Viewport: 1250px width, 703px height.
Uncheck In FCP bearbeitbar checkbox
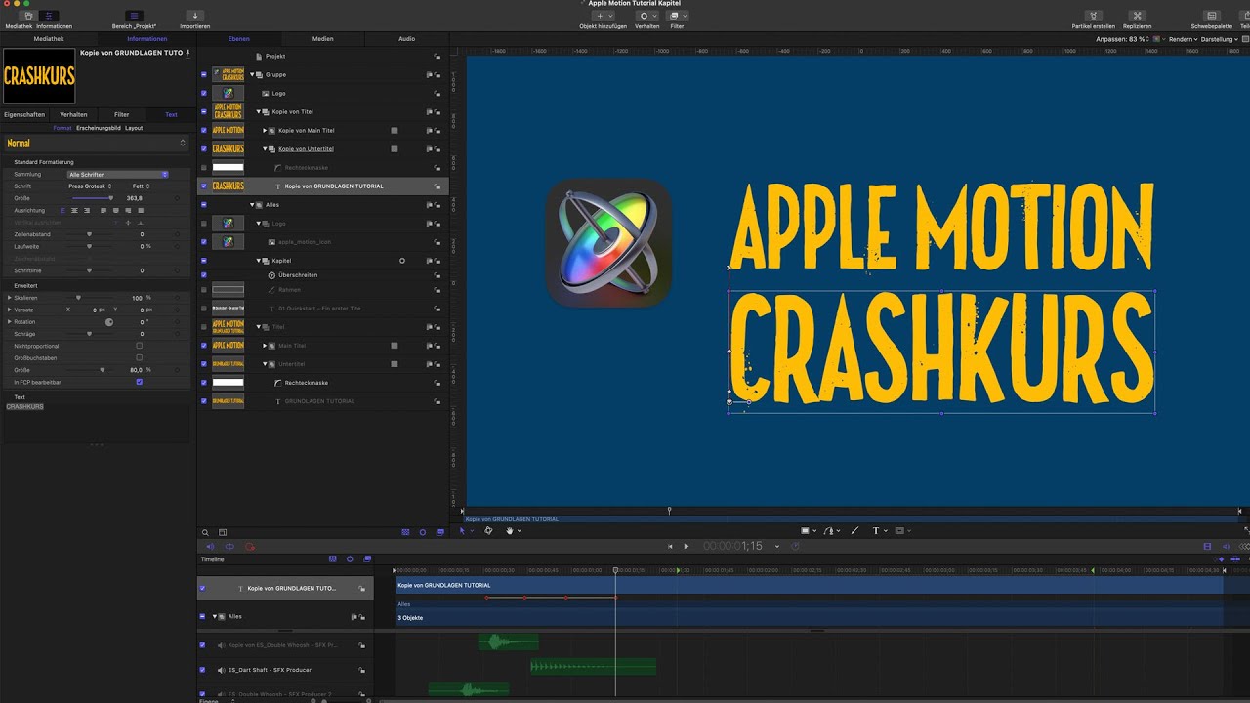pyautogui.click(x=139, y=382)
